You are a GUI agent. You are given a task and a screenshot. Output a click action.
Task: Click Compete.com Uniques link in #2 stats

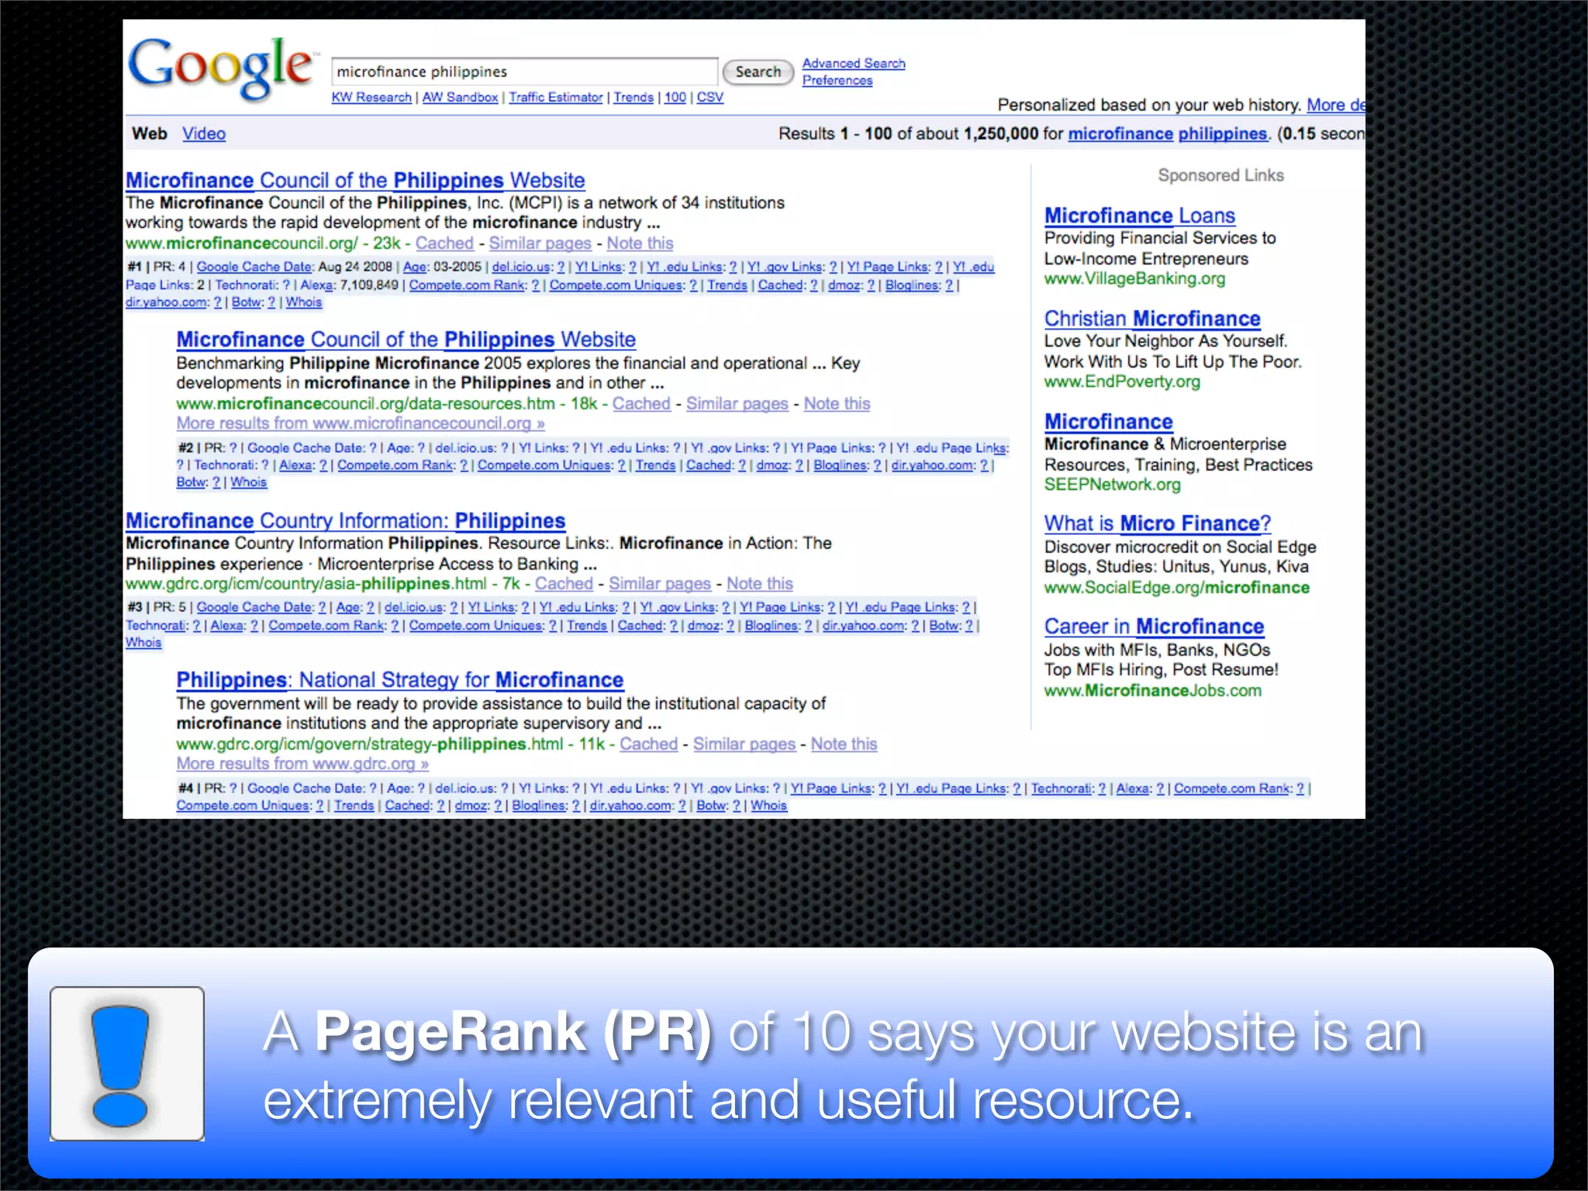point(544,465)
